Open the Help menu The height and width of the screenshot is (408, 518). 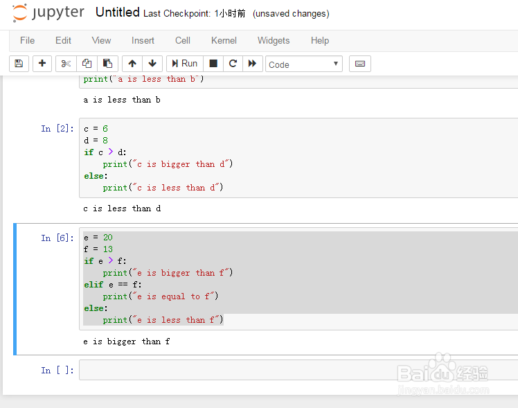click(x=320, y=40)
